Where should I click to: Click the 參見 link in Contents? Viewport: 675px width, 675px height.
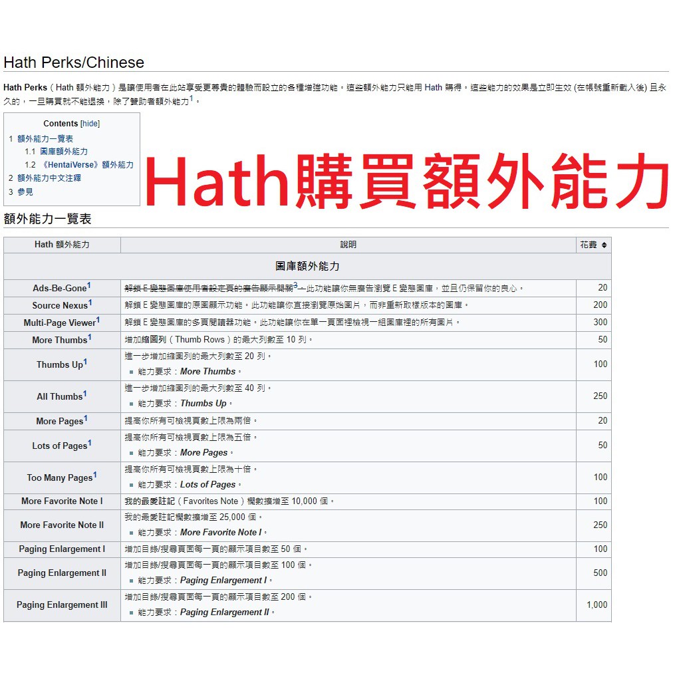coord(25,192)
